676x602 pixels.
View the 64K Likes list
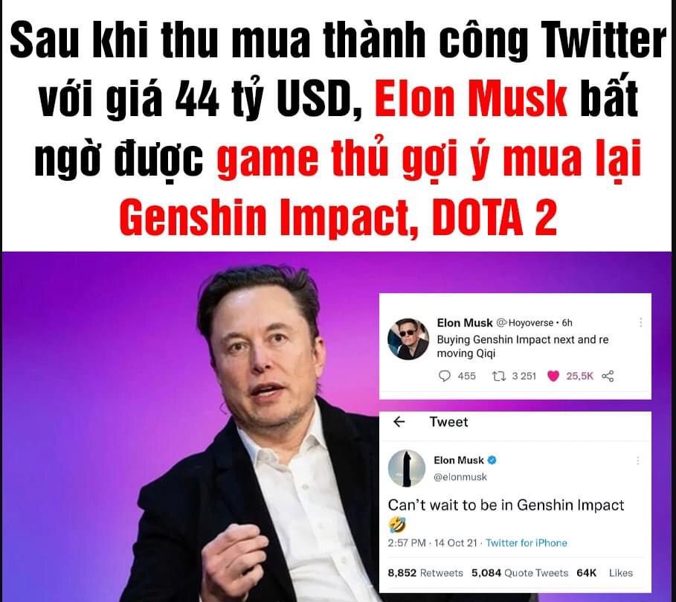point(605,573)
